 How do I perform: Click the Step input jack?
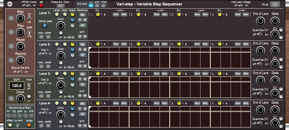click(x=20, y=18)
